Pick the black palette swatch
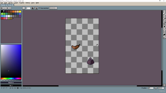This screenshot has height=93, width=166. (x=2, y=12)
